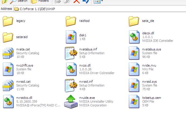Screen dimensions: 186x130
Task: Click the sata_ide folder name
Action: pyautogui.click(x=148, y=21)
